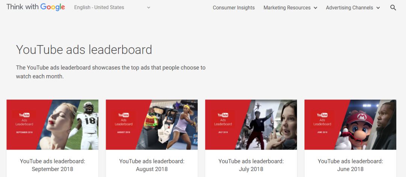Open the English - United States language dropdown
This screenshot has height=177, width=406.
tap(112, 8)
